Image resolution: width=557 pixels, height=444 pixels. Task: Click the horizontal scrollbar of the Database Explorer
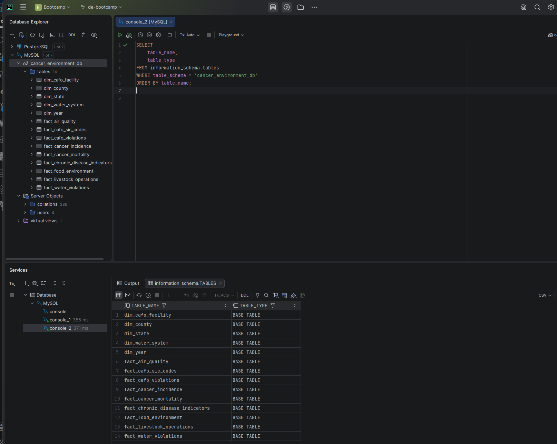55,259
